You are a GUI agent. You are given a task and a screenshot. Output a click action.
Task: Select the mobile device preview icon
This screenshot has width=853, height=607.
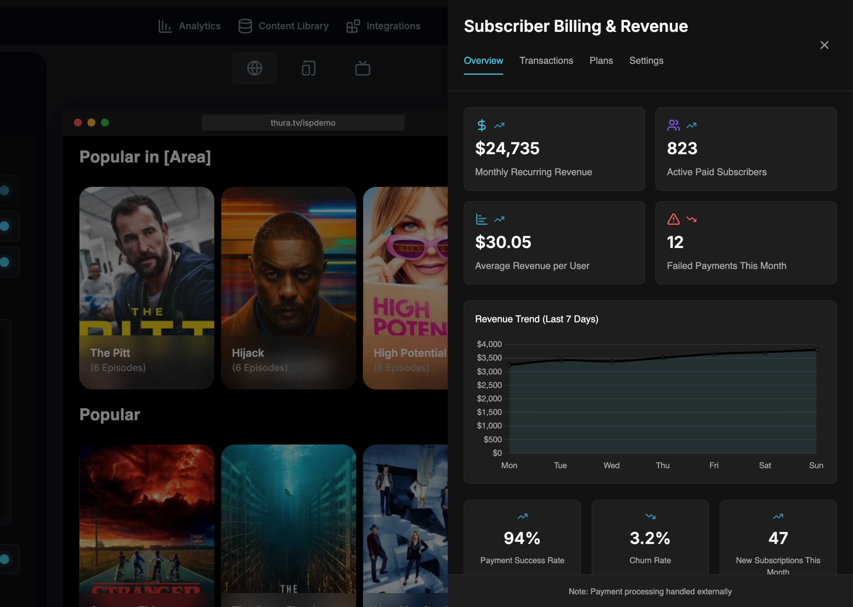[308, 68]
